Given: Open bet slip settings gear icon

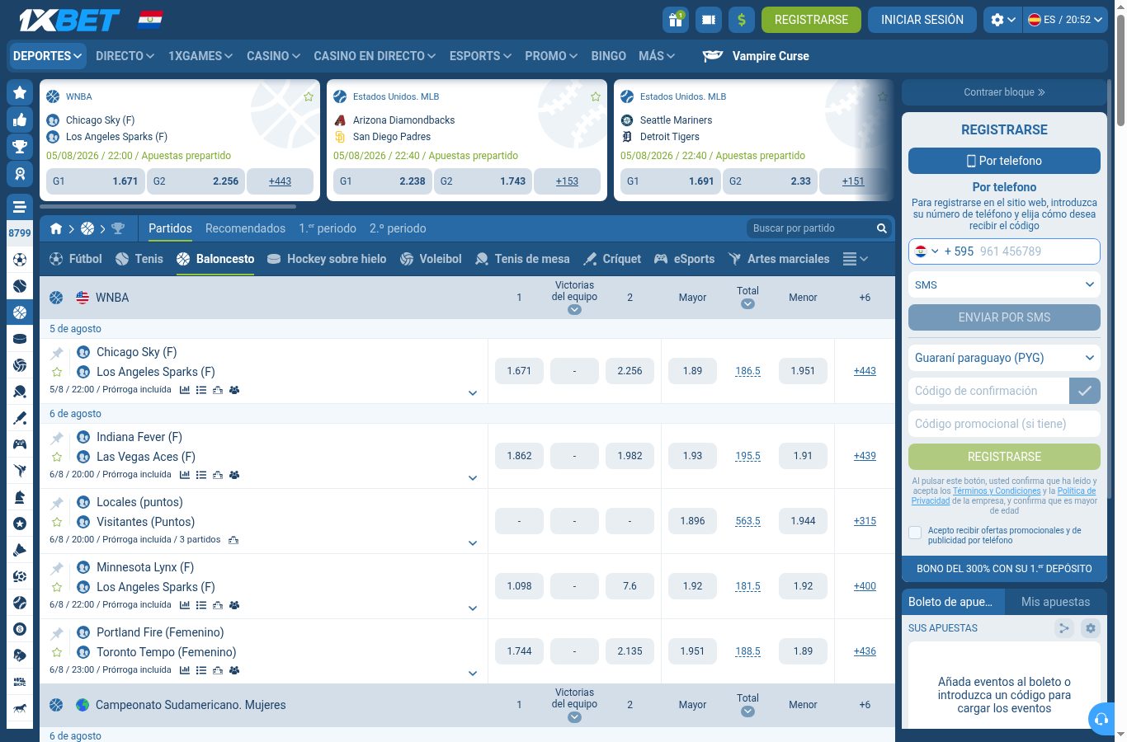Looking at the screenshot, I should coord(1090,628).
